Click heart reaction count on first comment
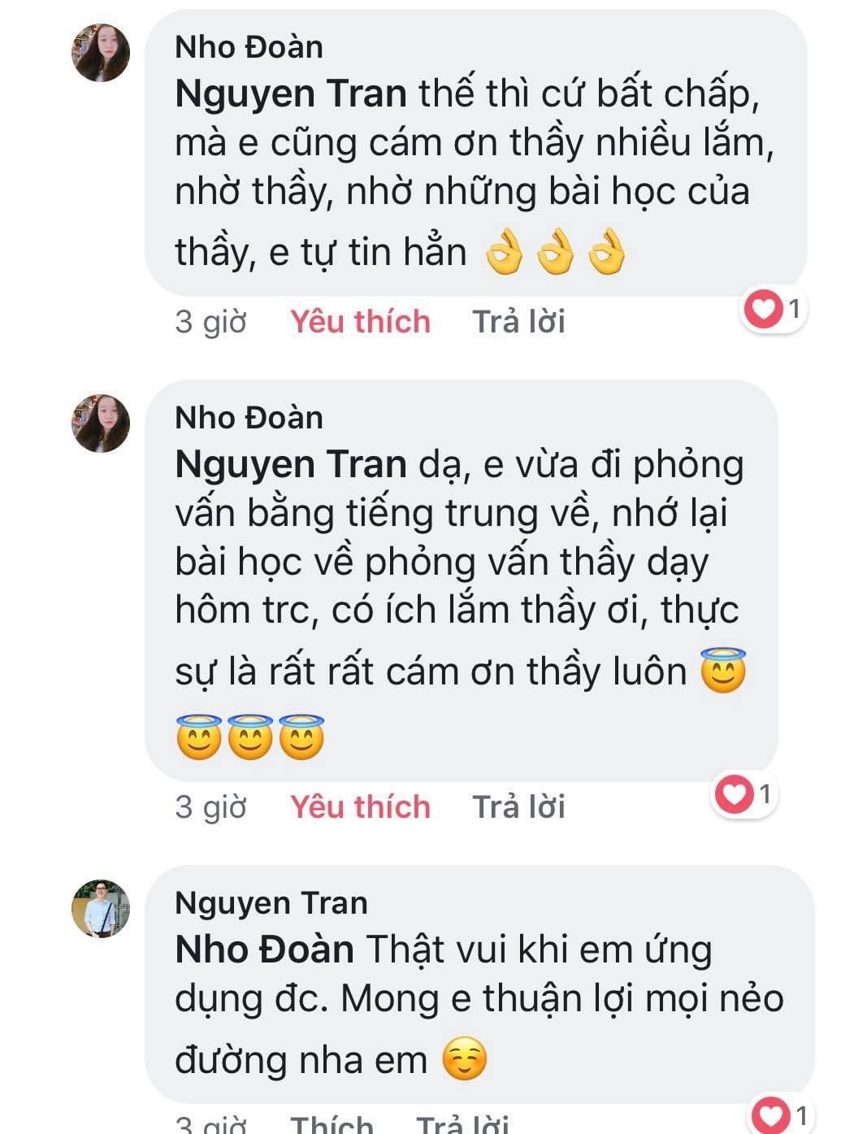841x1134 pixels. [774, 309]
